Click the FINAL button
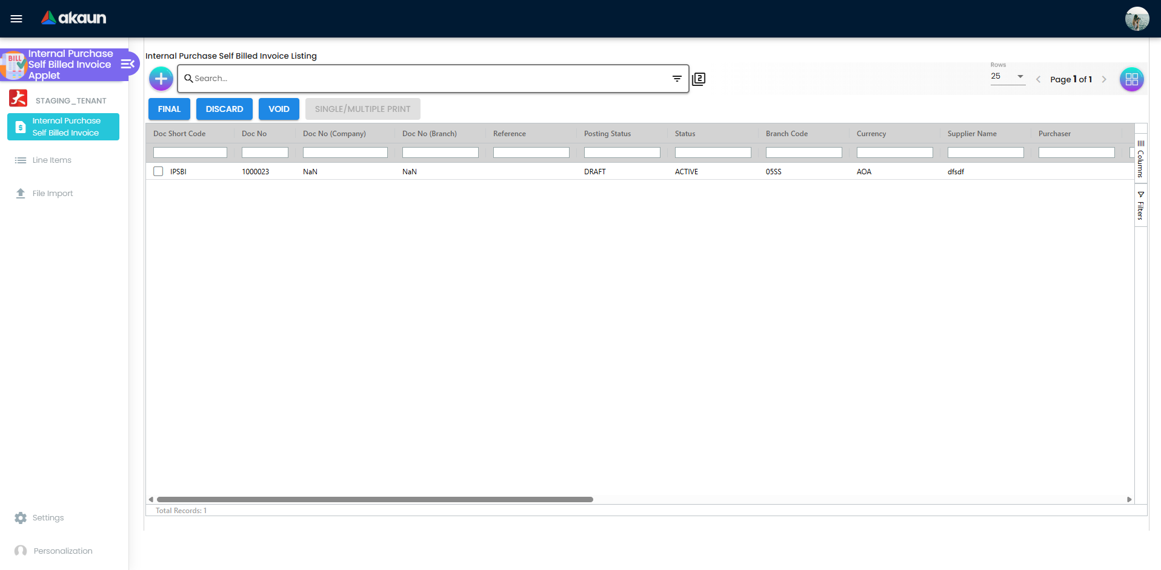 coord(169,109)
